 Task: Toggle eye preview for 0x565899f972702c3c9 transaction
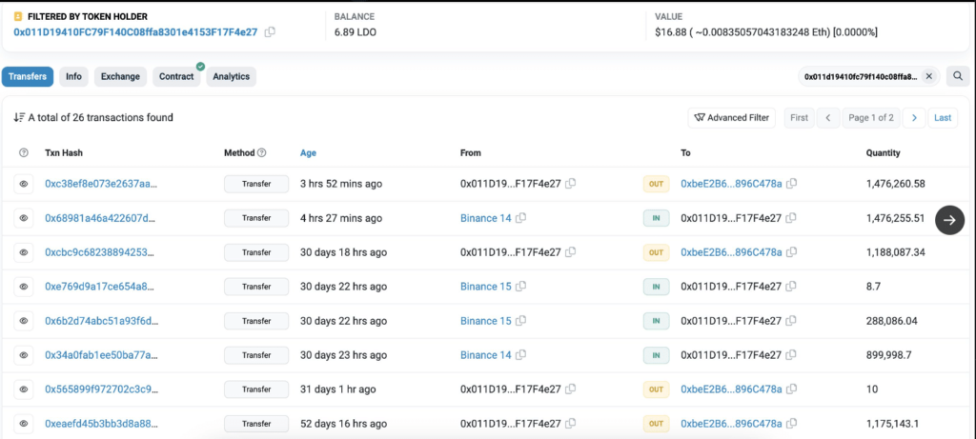24,389
